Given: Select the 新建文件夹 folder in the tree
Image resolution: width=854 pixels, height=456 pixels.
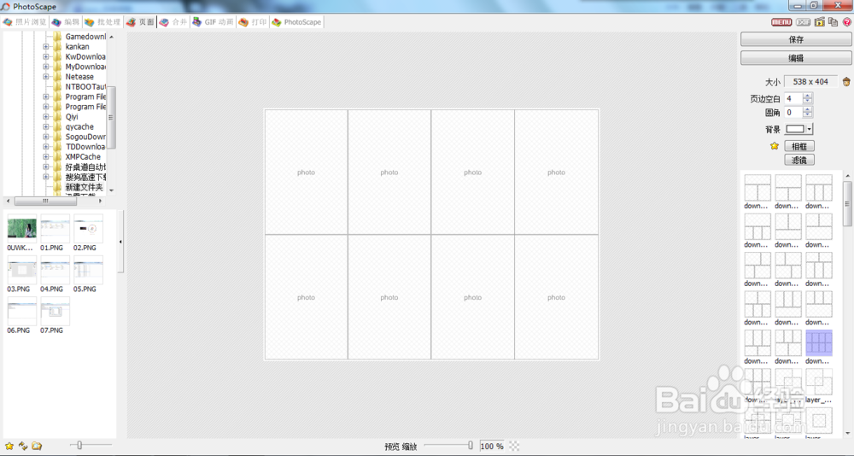Looking at the screenshot, I should click(x=84, y=187).
